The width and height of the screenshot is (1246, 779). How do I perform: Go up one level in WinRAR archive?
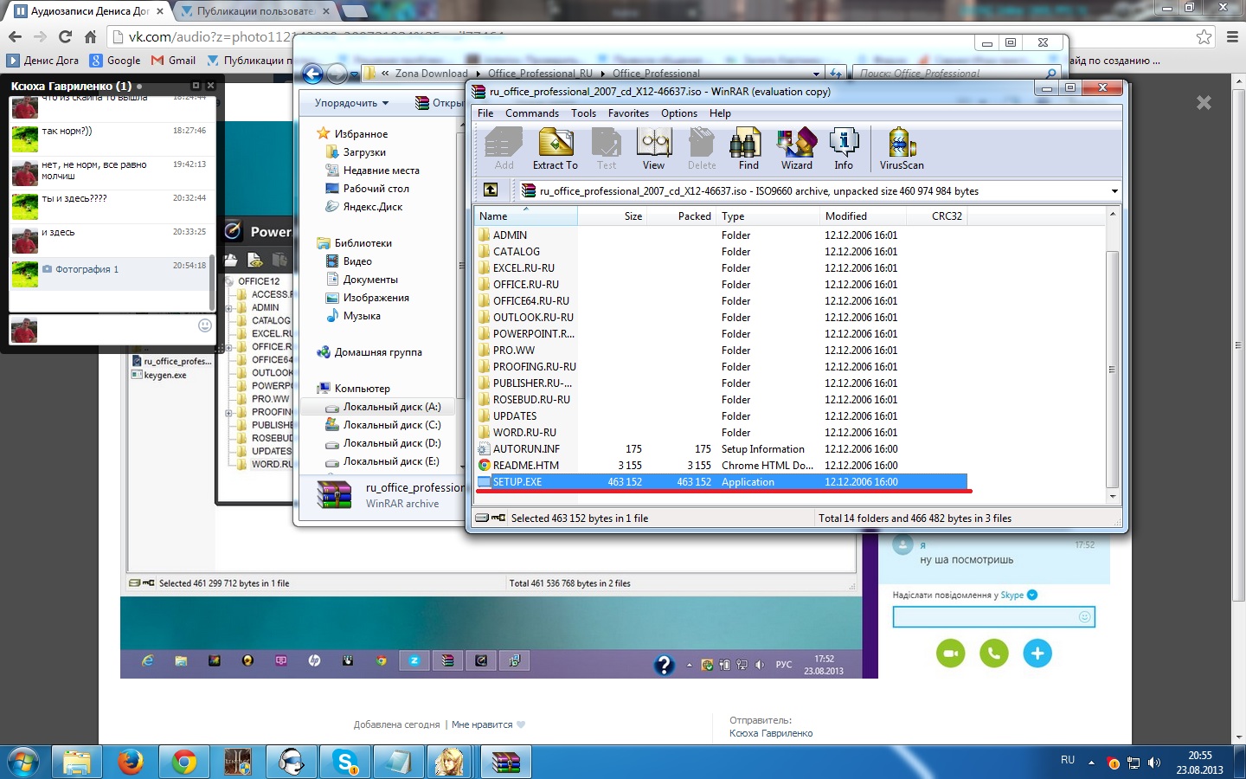tap(491, 190)
